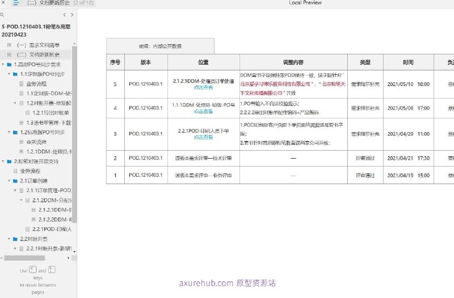Click the sitemap vertical scrollbar

74,134
